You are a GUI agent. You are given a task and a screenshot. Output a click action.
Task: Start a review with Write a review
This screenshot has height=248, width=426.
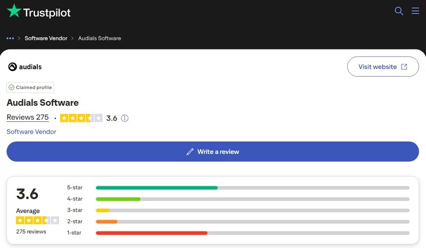click(212, 152)
